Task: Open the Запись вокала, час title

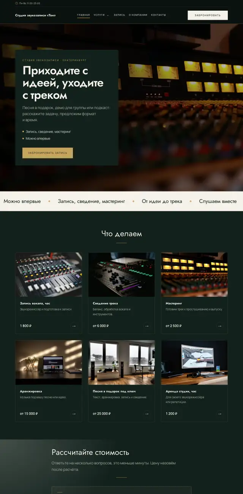Action: (x=35, y=303)
